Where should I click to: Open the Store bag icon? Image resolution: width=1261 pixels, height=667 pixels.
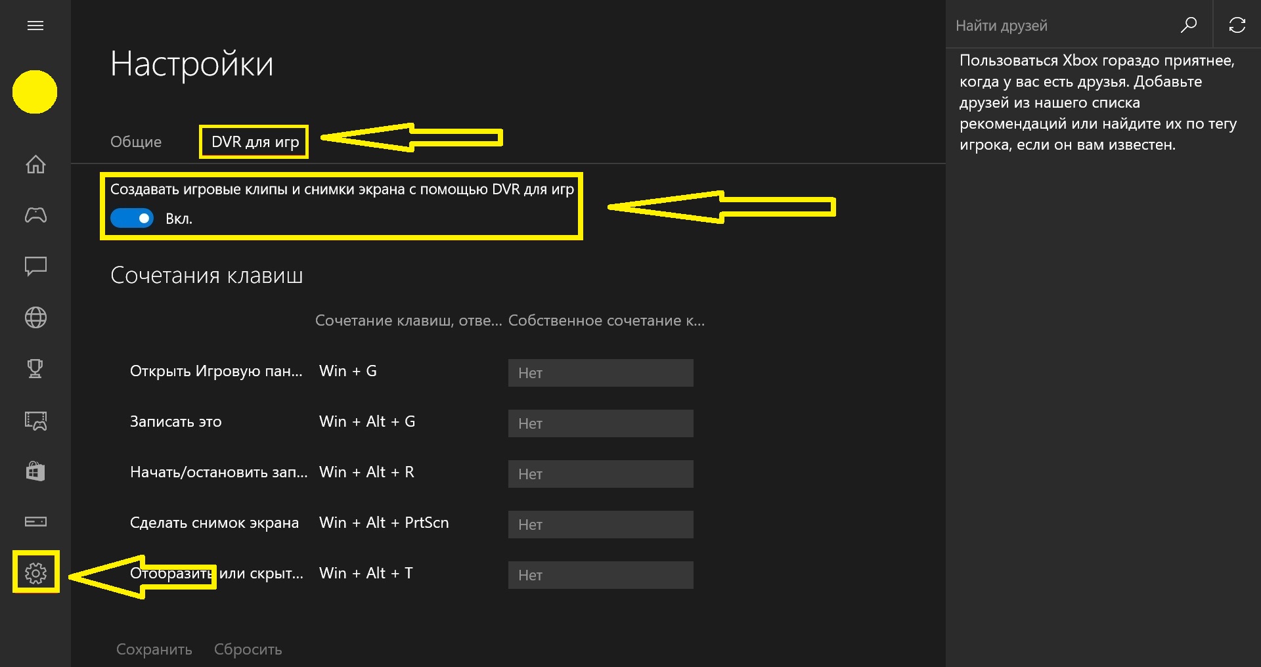[35, 471]
